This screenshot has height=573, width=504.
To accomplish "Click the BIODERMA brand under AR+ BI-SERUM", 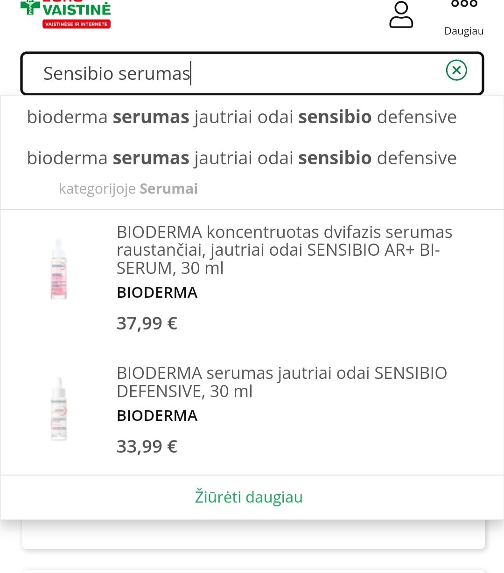I will click(x=157, y=293).
